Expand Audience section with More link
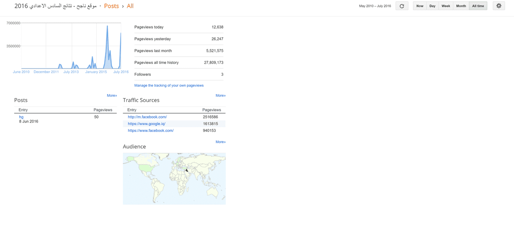This screenshot has width=514, height=230. pos(221,142)
